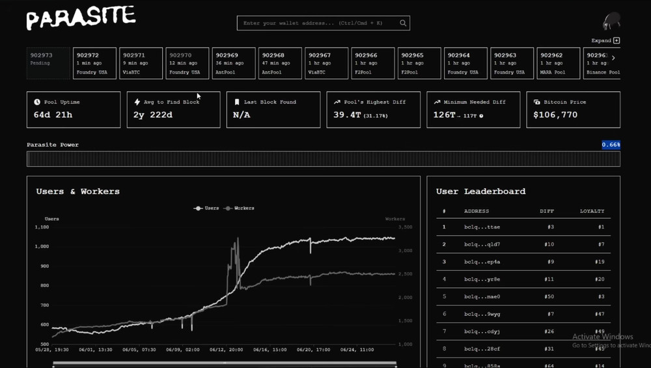Screen dimensions: 651x368
Task: Select leaderboard address bc1q...qld7
Action: tap(482, 244)
